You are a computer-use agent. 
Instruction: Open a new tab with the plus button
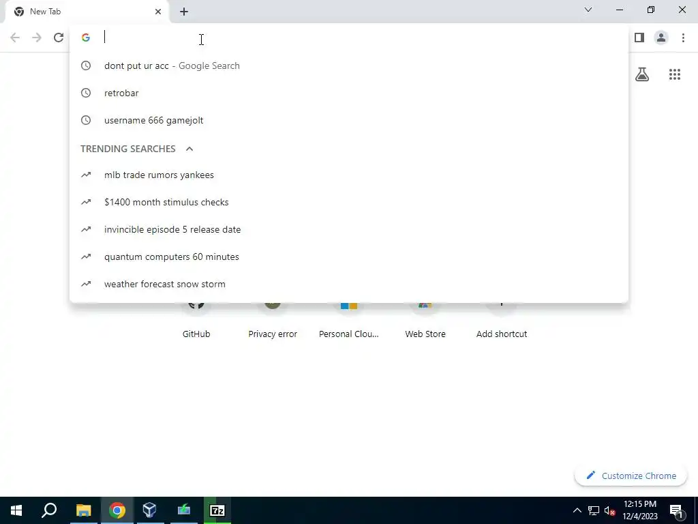tap(184, 12)
